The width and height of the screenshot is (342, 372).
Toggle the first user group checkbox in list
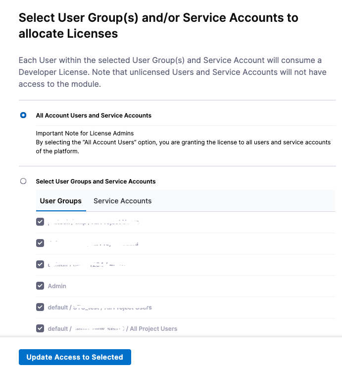click(40, 222)
